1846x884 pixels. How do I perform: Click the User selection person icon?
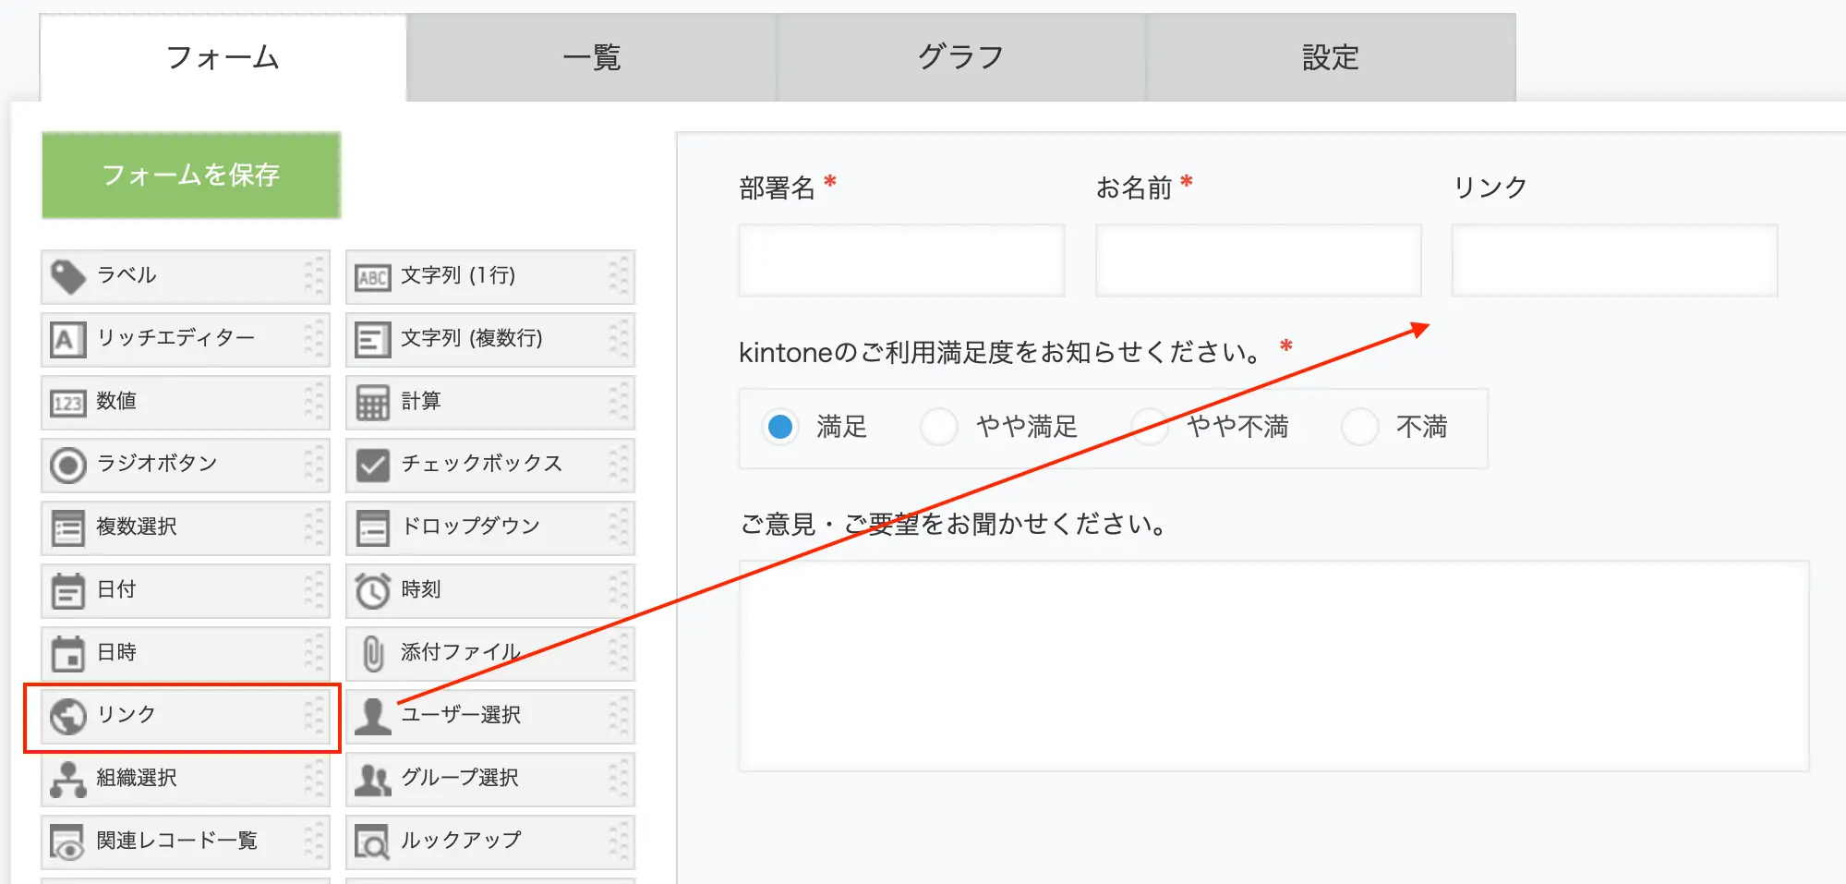tap(372, 716)
